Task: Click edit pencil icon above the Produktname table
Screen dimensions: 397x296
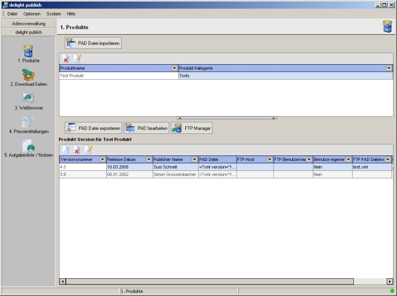Action: [x=77, y=59]
